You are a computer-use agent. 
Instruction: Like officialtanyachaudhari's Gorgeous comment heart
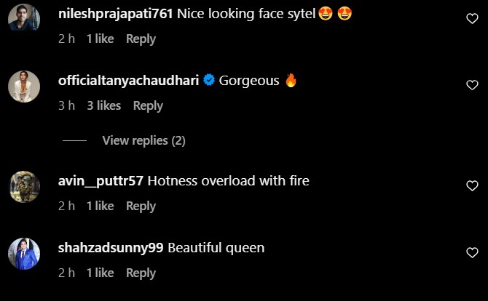click(471, 86)
